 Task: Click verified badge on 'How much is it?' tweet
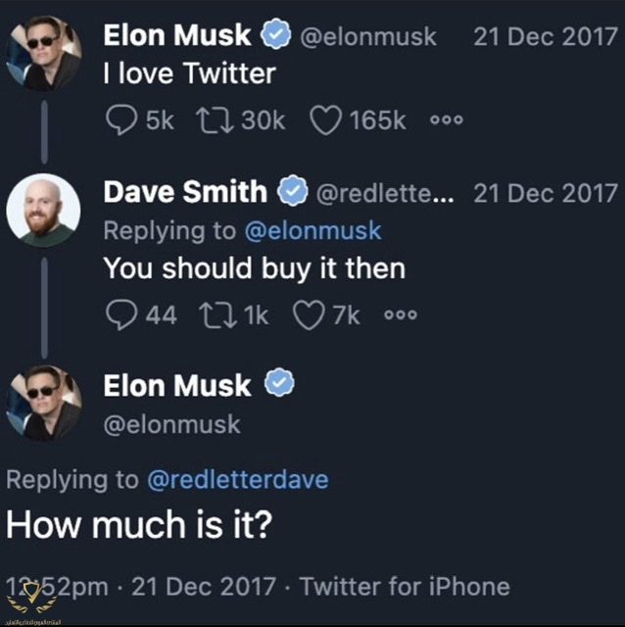coord(282,385)
